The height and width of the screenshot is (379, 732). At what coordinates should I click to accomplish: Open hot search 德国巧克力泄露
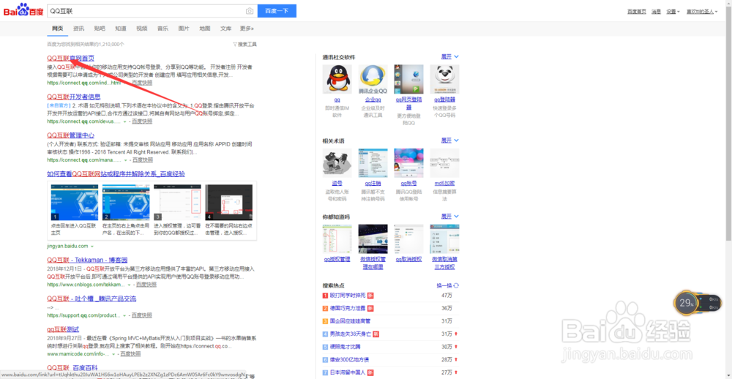(x=348, y=309)
